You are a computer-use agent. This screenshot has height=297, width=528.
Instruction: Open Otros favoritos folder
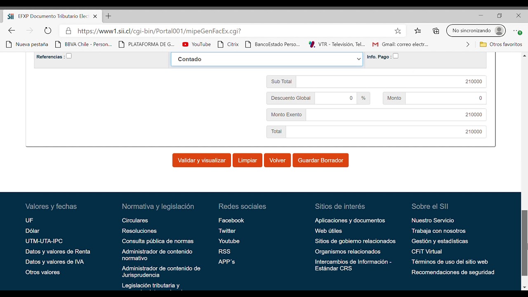point(501,45)
